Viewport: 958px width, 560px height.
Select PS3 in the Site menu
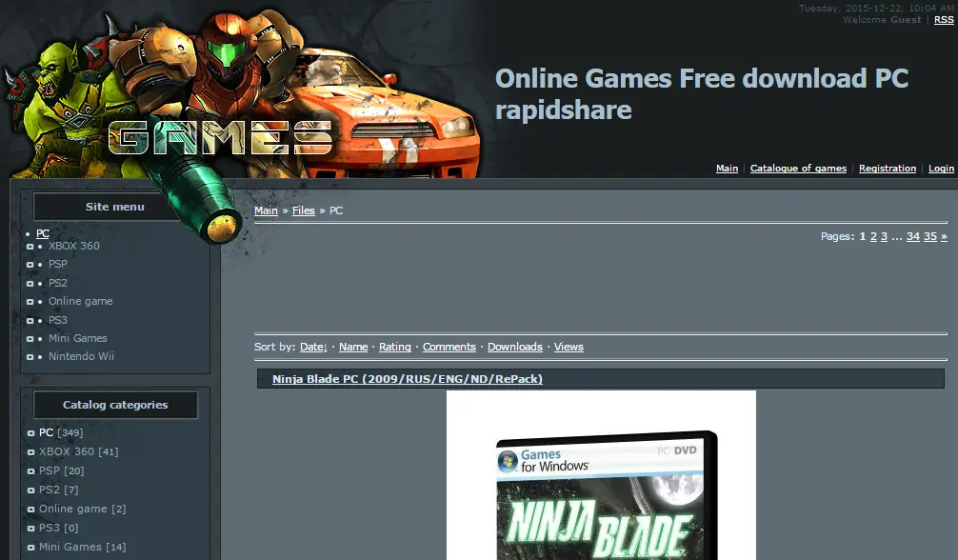coord(57,320)
